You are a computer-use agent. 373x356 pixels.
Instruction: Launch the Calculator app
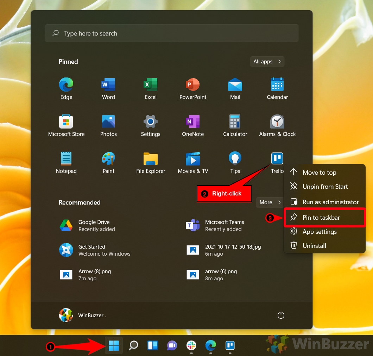point(235,125)
